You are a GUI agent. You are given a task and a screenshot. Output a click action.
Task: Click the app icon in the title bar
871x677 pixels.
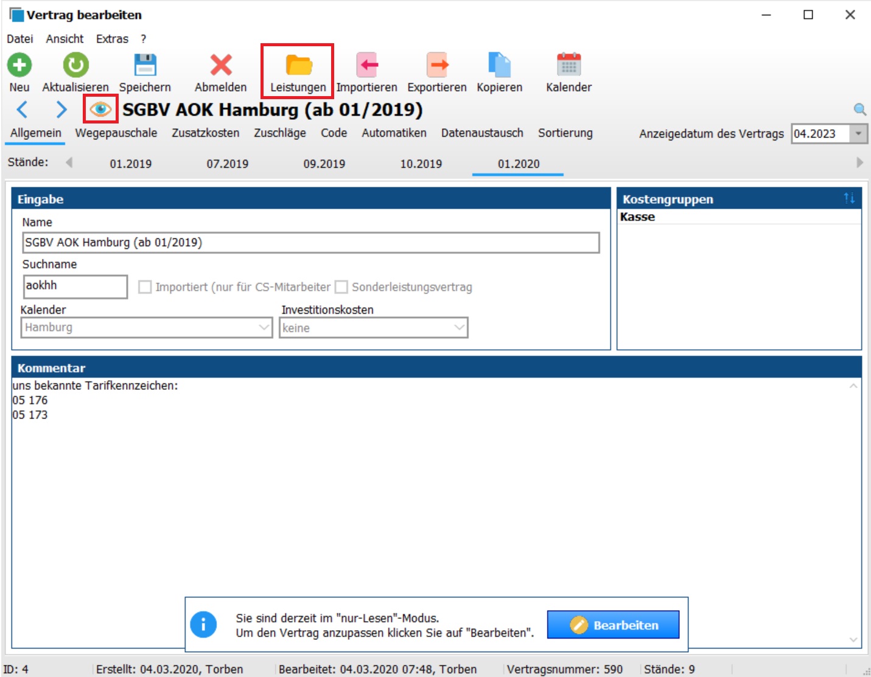pyautogui.click(x=16, y=15)
